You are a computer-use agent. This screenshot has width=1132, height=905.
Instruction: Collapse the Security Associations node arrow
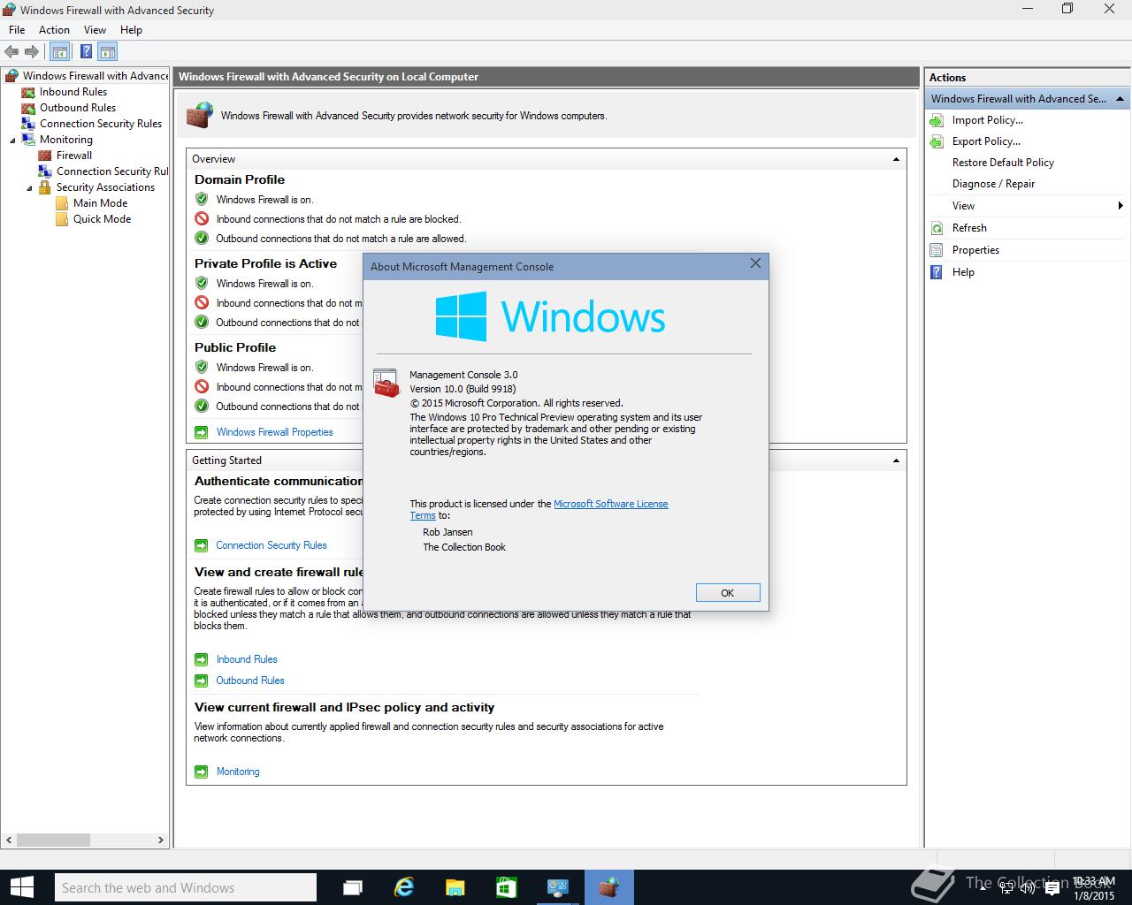click(x=29, y=188)
